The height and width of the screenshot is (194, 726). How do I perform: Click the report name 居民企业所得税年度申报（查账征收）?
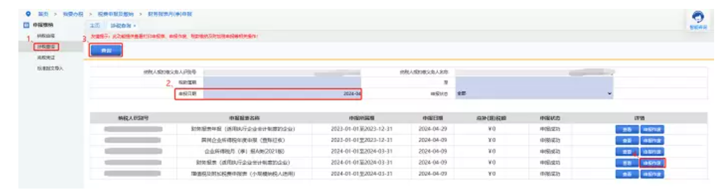243,140
